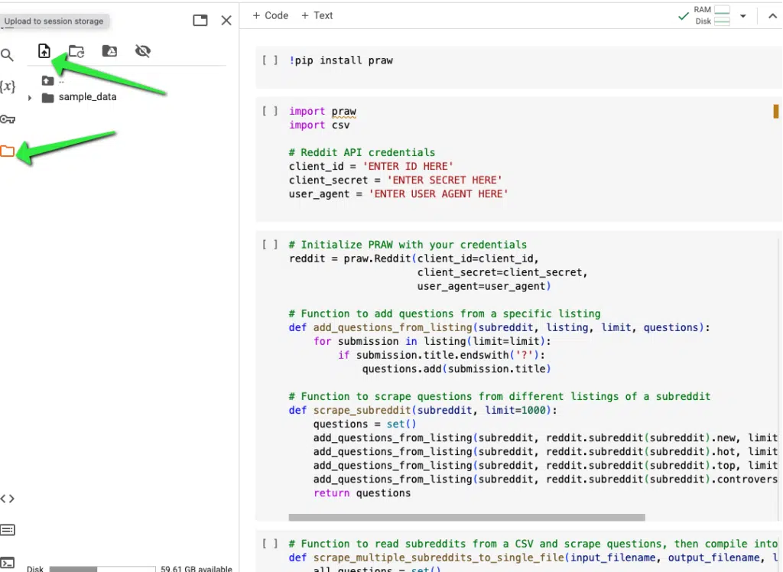Click the horizontal scrollbar under code cell

[x=466, y=517]
